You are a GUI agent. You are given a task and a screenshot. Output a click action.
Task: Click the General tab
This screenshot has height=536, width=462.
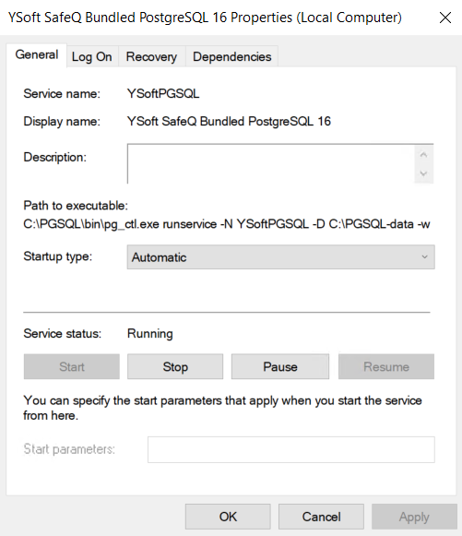click(x=37, y=54)
